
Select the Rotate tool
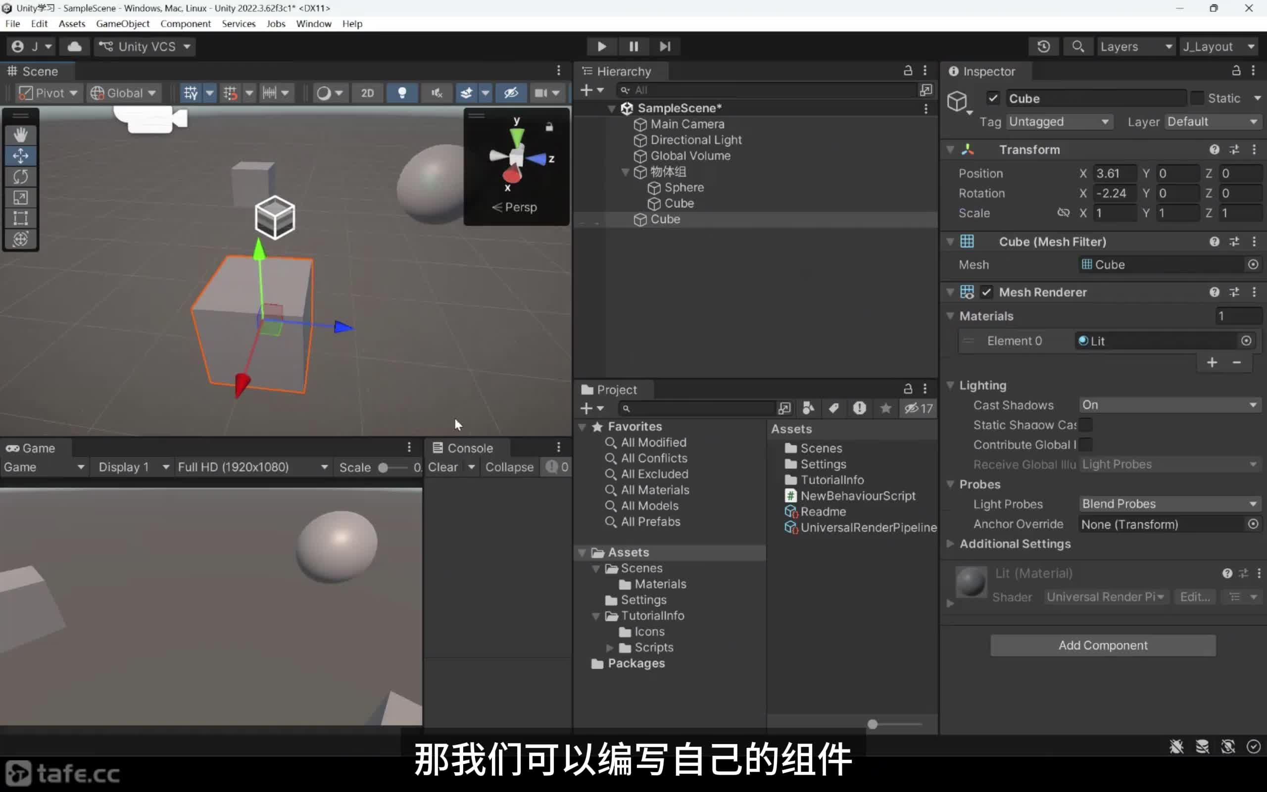pos(20,177)
